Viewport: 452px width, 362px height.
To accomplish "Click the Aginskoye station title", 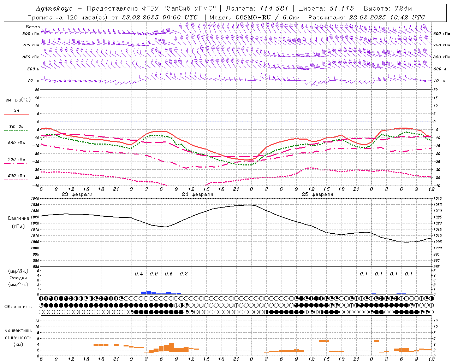I will coord(54,8).
